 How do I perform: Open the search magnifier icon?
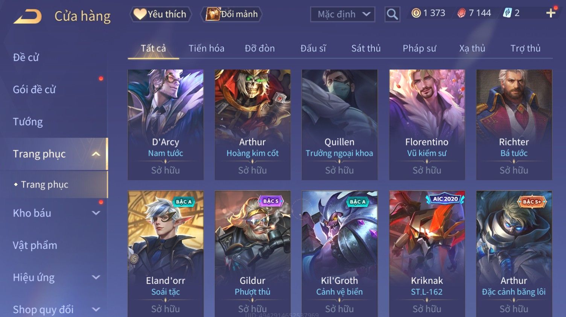pyautogui.click(x=392, y=14)
